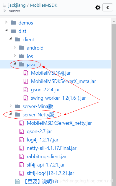Click the scrollbar up arrow
The width and height of the screenshot is (116, 186).
click(x=114, y=22)
